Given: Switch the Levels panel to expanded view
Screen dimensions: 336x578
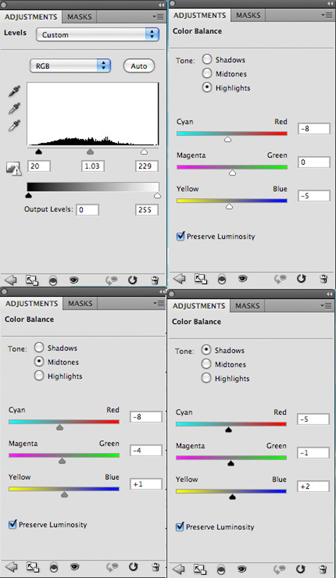Looking at the screenshot, I should [x=32, y=280].
